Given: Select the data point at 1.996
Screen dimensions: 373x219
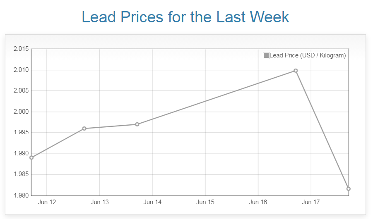Looking at the screenshot, I should [x=84, y=129].
